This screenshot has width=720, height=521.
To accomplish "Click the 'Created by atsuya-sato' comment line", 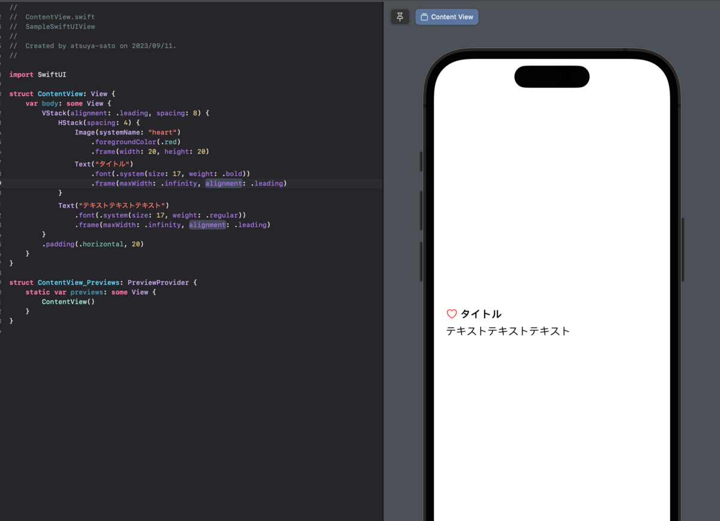I will click(92, 46).
